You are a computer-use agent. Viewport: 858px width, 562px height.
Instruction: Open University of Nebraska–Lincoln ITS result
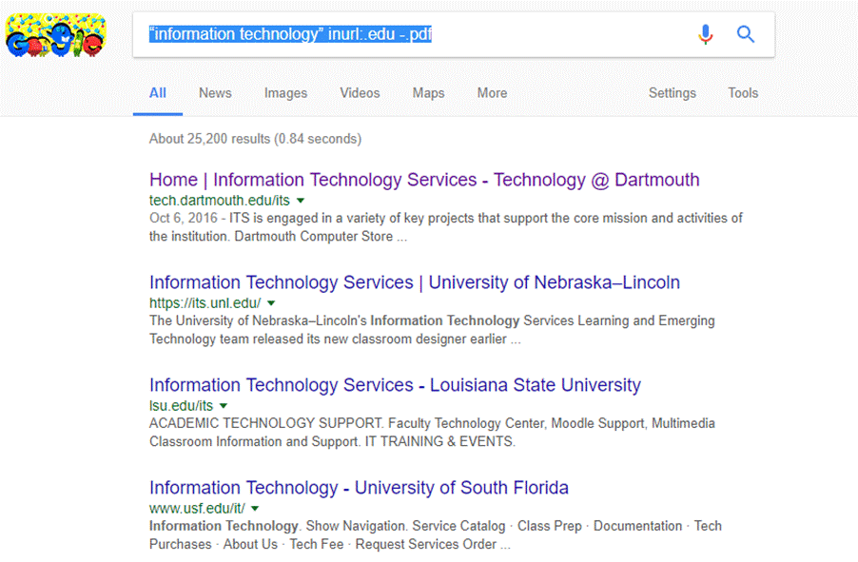point(414,282)
